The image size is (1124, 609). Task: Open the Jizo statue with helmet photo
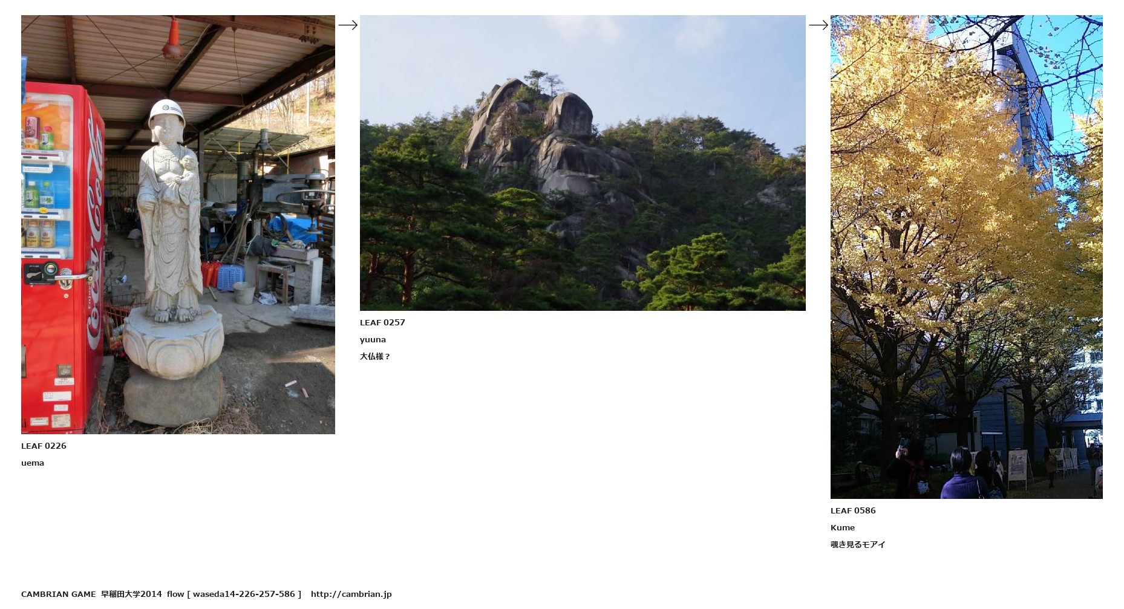coord(178,224)
